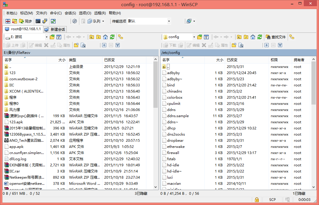Click Open Directory icon in local panel
Image resolution: width=319 pixels, height=205 pixels.
52,37
